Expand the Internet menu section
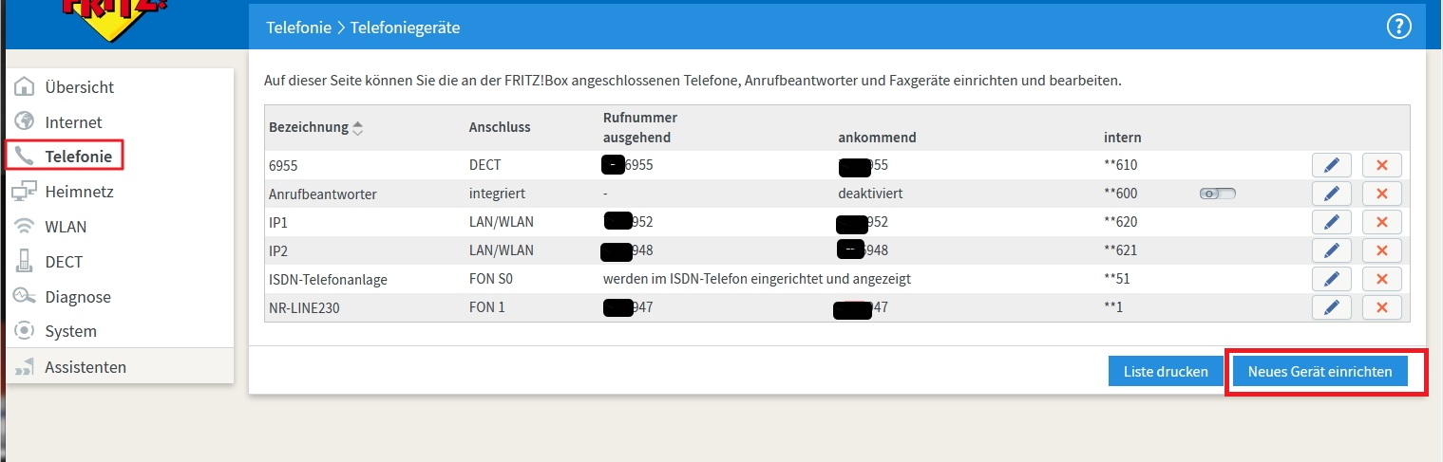This screenshot has height=462, width=1443. [73, 122]
